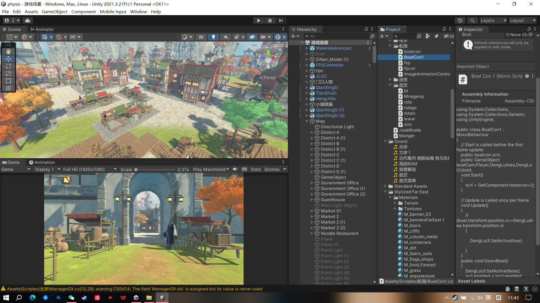Toggle Gizmos button in Game view

coord(272,169)
